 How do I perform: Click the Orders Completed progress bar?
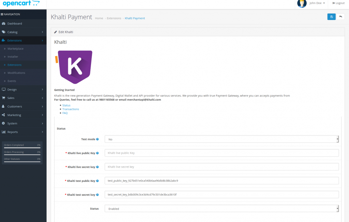[x=22, y=148]
